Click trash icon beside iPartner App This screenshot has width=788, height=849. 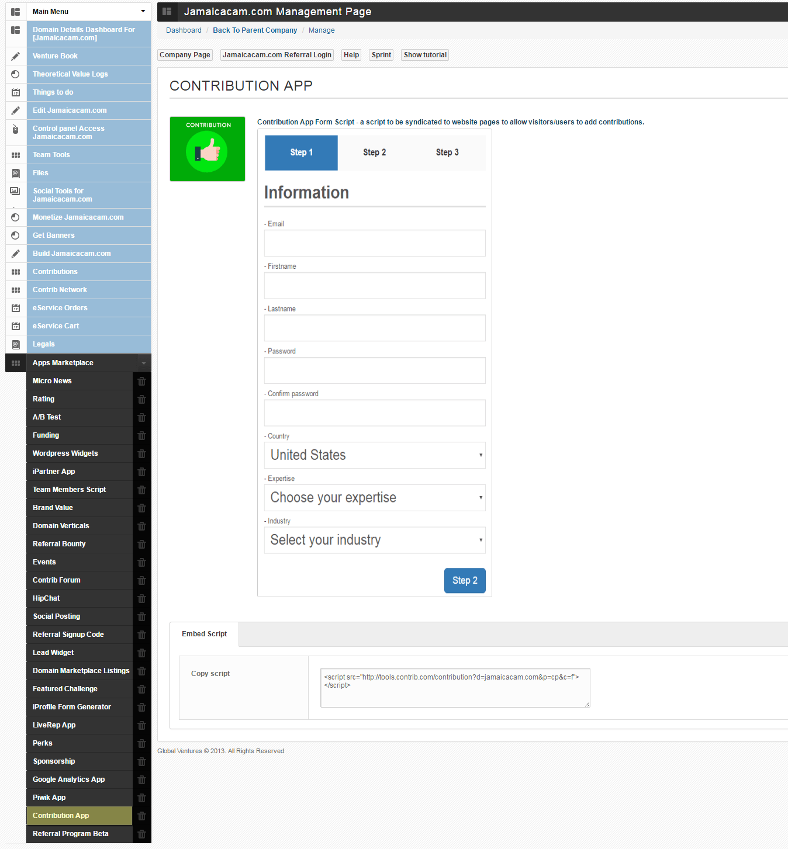point(141,472)
